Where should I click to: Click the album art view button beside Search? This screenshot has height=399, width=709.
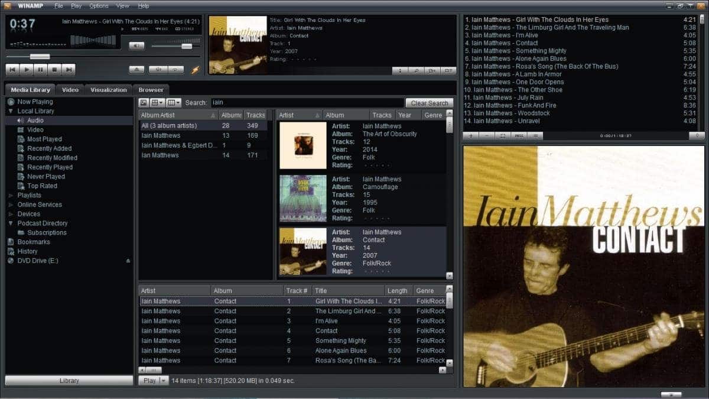(144, 103)
